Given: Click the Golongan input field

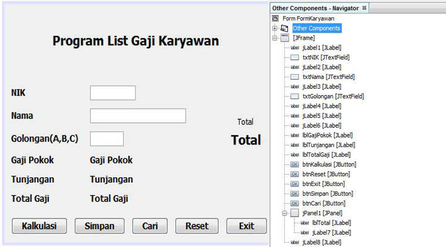Looking at the screenshot, I should click(x=107, y=139).
